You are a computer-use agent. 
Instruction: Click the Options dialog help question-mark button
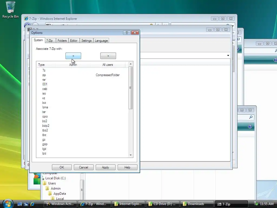127,32
